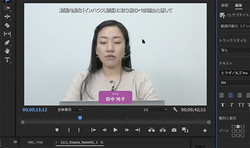Select the Razor tool
Viewport: 250px width, 148px height.
[x=7, y=25]
